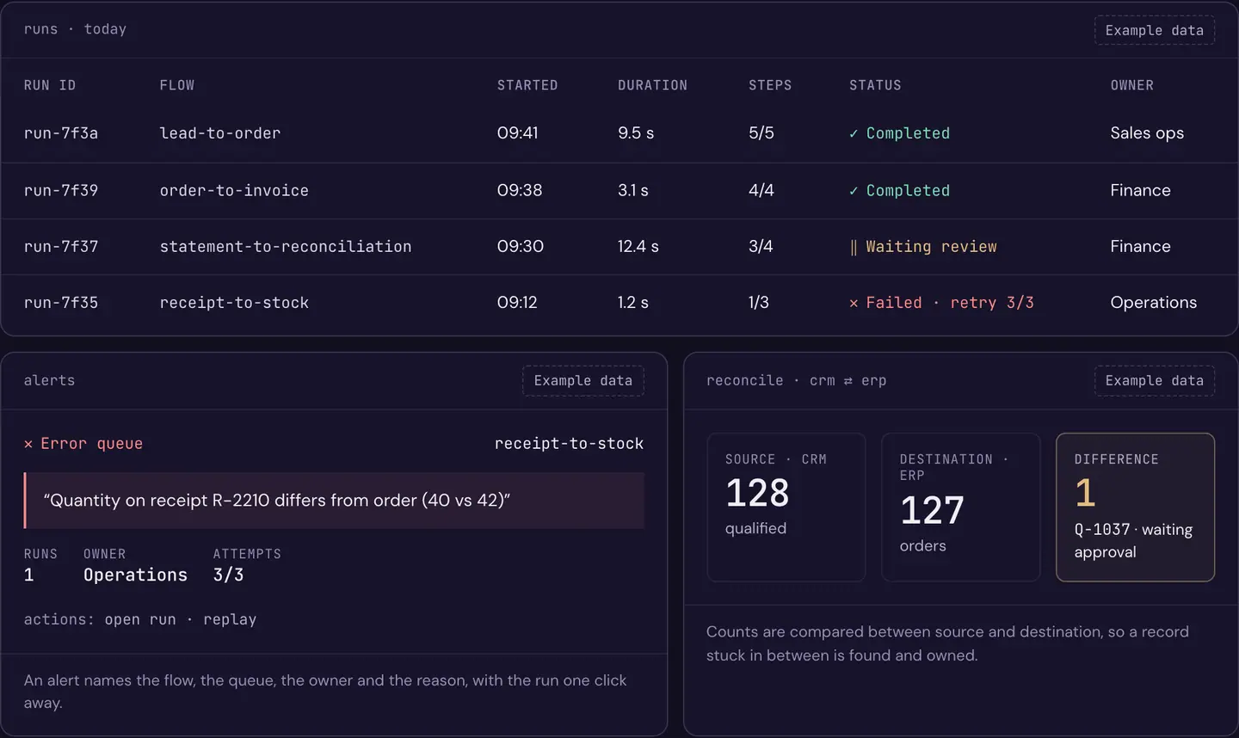The width and height of the screenshot is (1239, 738).
Task: Click the pause icon beside Waiting review
Action: click(854, 248)
